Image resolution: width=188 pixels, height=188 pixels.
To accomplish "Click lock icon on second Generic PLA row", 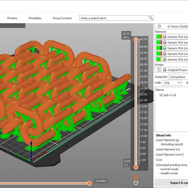I will (x=164, y=42).
